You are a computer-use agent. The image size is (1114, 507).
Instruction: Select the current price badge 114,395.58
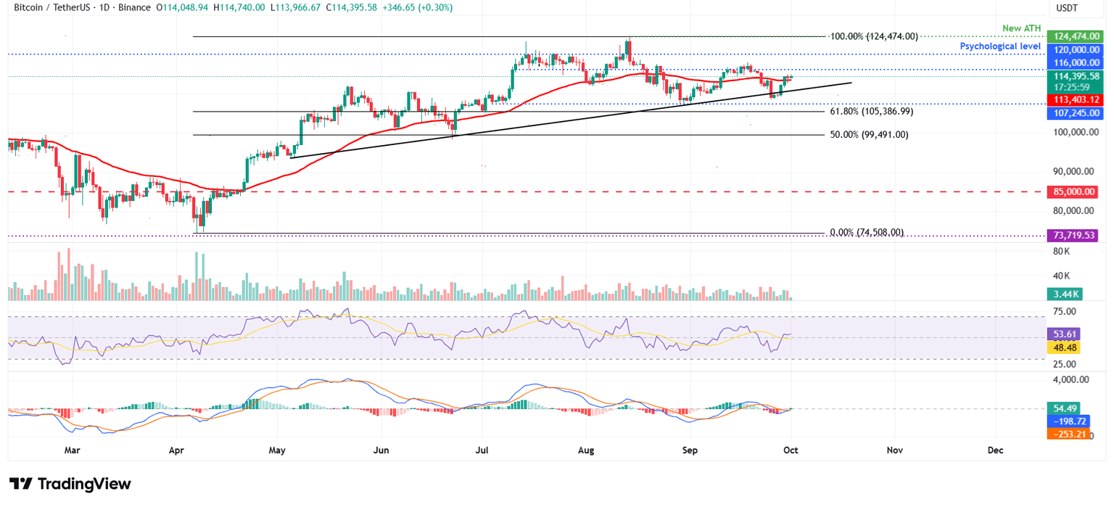(x=1076, y=75)
